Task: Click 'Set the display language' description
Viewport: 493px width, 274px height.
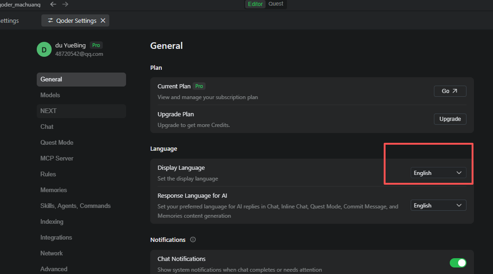Action: tap(188, 179)
